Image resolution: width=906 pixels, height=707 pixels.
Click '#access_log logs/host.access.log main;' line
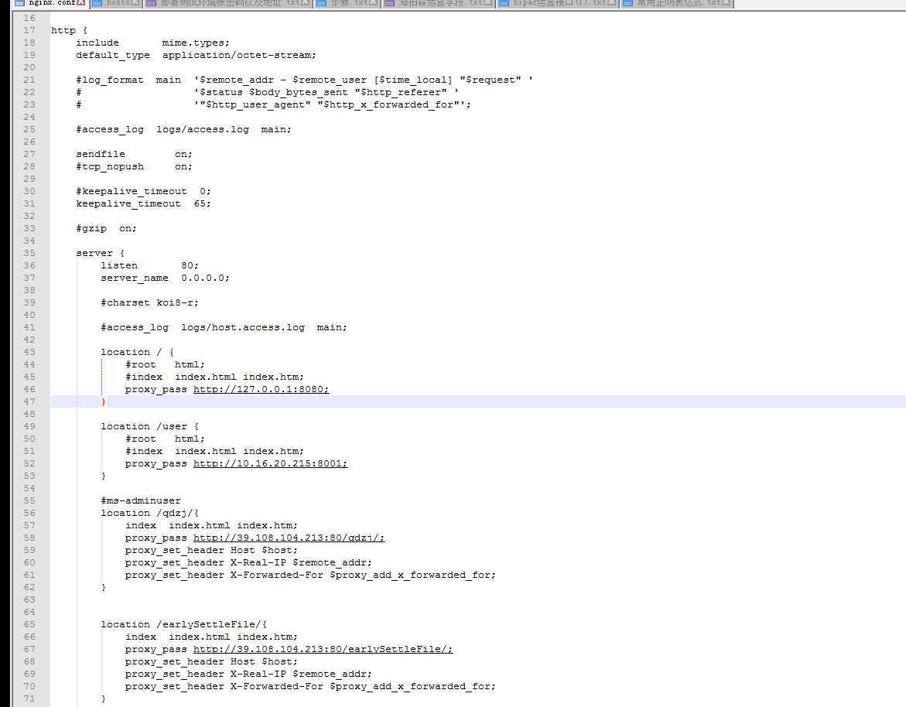point(224,327)
